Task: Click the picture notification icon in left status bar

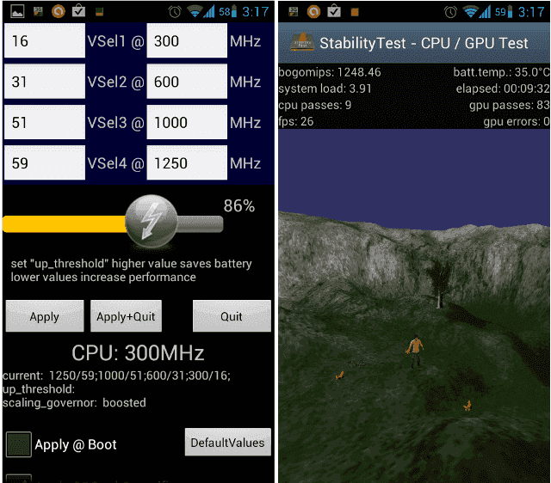Action: click(x=17, y=11)
